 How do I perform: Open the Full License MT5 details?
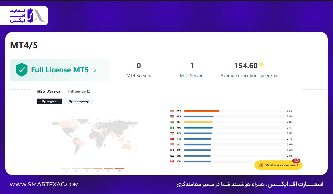[60, 70]
